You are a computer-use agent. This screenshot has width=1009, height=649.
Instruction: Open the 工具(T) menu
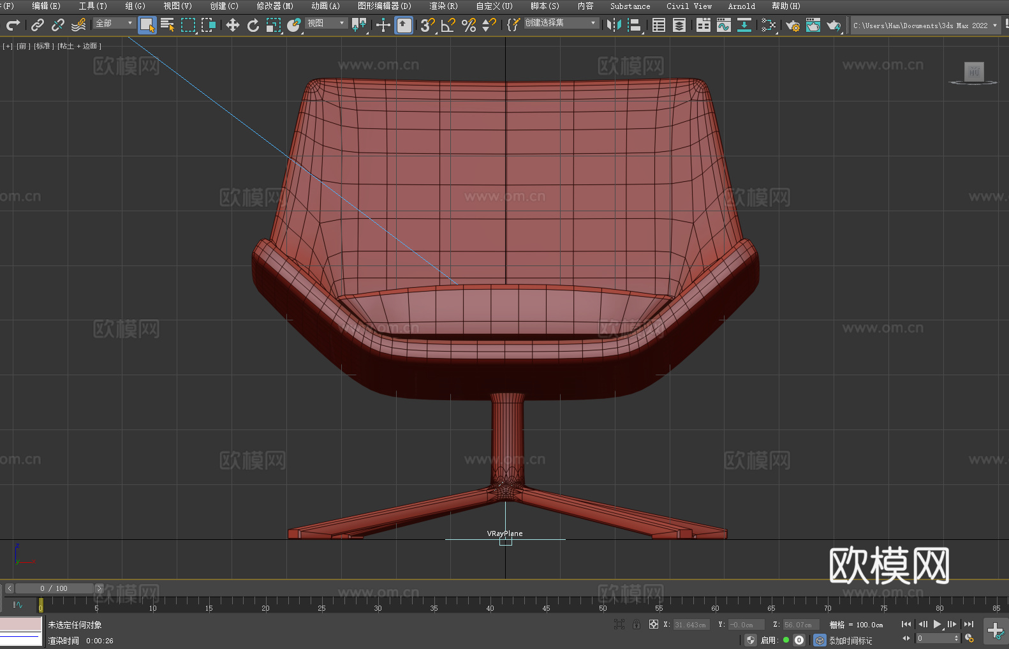click(93, 6)
